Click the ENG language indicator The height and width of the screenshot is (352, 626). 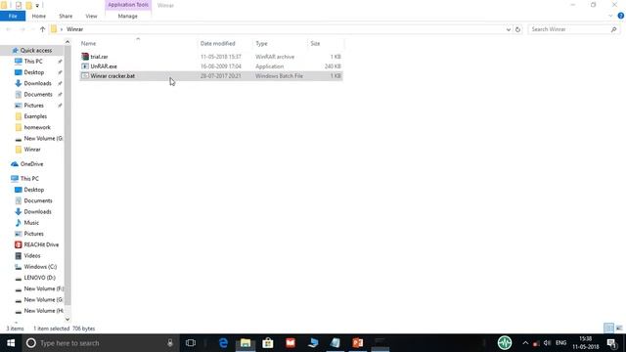[x=560, y=343]
